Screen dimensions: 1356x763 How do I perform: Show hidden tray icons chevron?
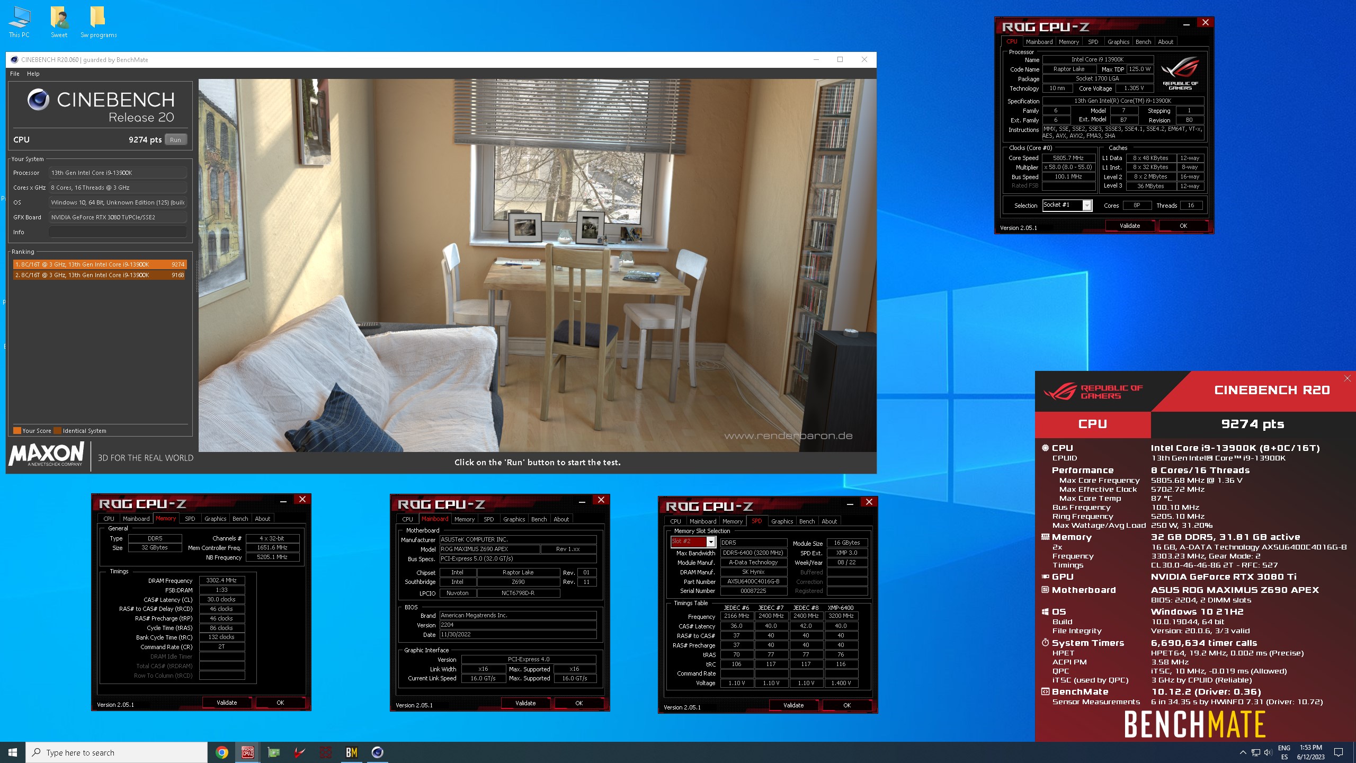click(1243, 752)
